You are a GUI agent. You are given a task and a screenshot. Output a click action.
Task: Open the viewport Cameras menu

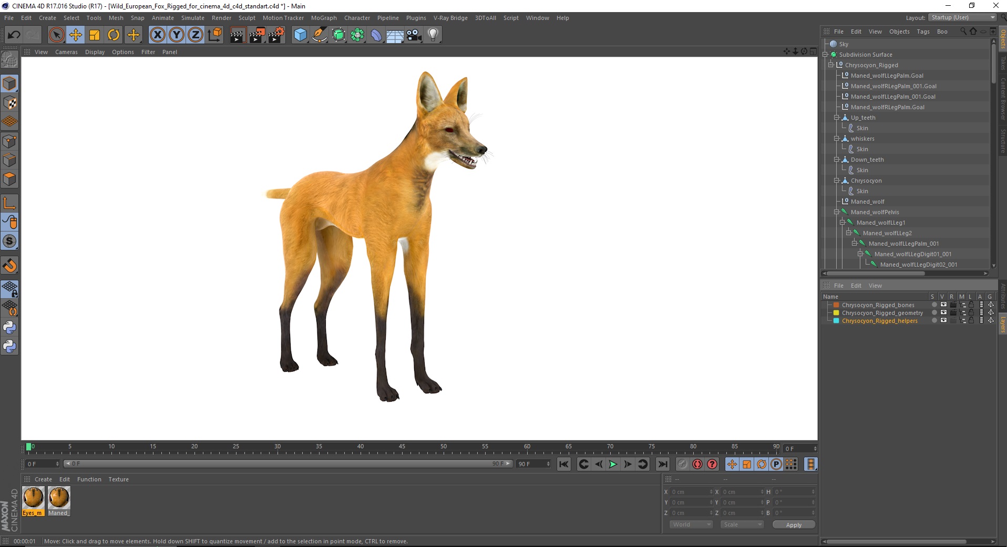click(x=66, y=52)
